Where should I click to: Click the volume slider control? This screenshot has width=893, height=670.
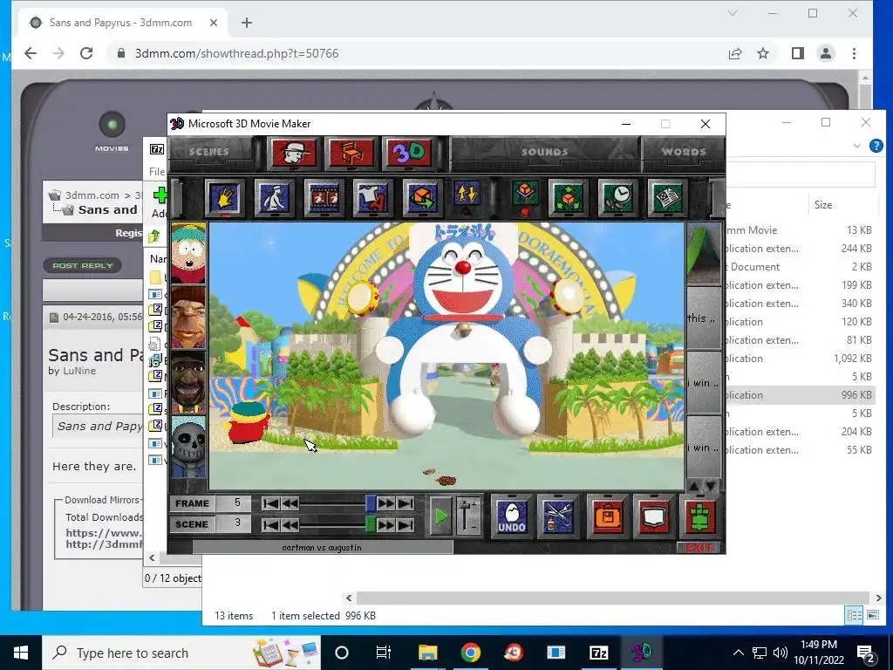(468, 516)
